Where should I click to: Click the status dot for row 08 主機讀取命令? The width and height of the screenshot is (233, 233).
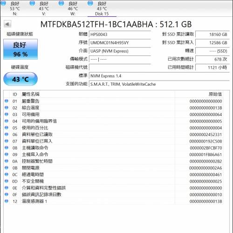coord(7,148)
